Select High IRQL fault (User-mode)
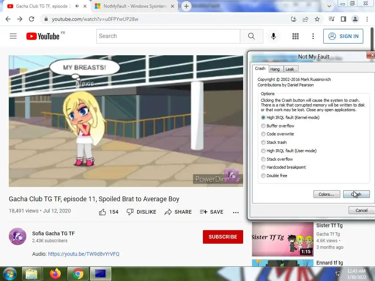 tap(289, 151)
